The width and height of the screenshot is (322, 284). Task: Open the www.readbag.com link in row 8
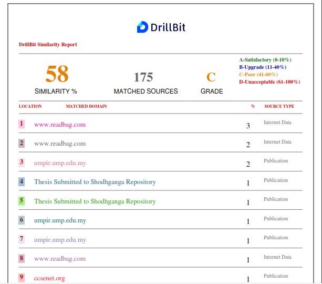(x=60, y=259)
